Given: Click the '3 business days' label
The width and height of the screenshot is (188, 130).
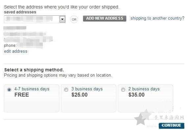Looking at the screenshot, I should coord(87,89).
